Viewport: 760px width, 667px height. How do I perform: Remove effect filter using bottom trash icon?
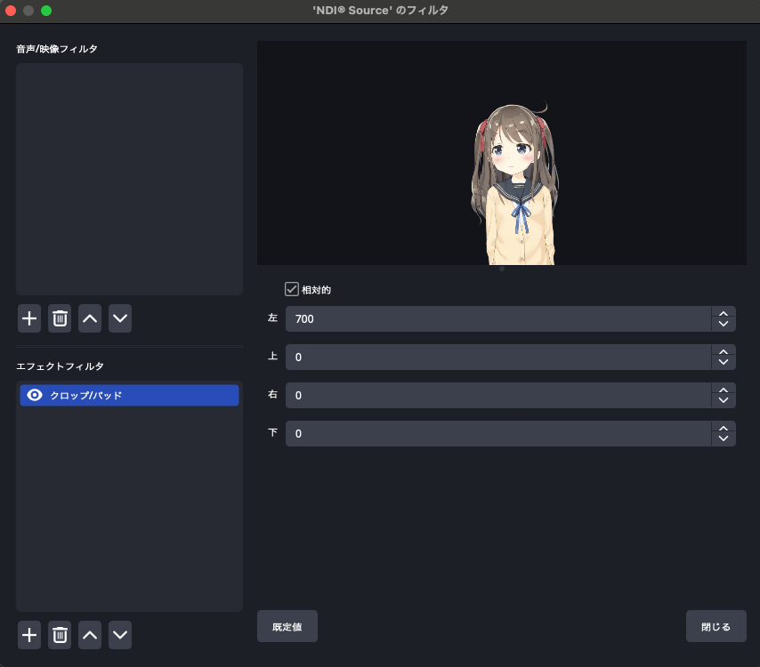click(60, 635)
